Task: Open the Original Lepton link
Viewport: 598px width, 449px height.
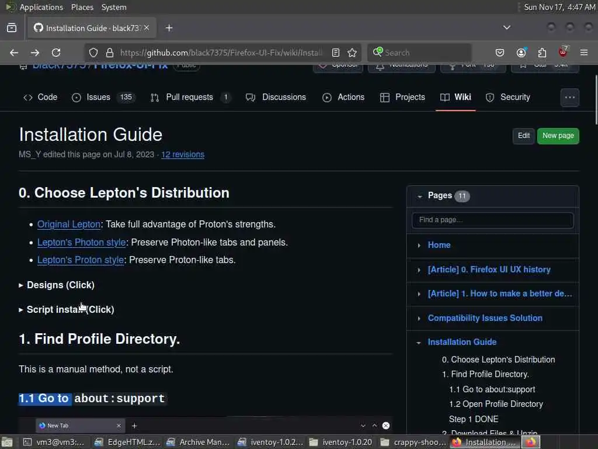Action: click(x=69, y=224)
